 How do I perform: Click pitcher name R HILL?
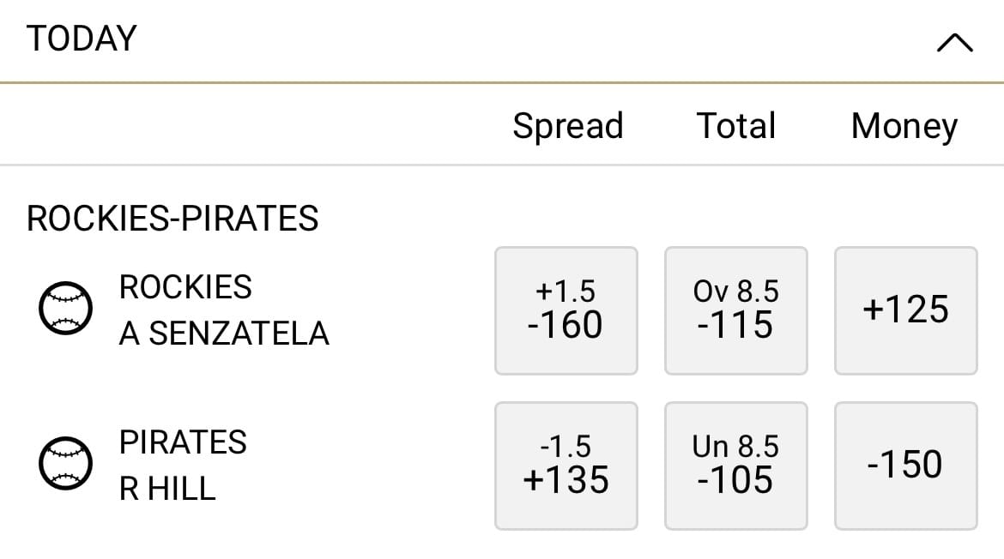point(167,490)
